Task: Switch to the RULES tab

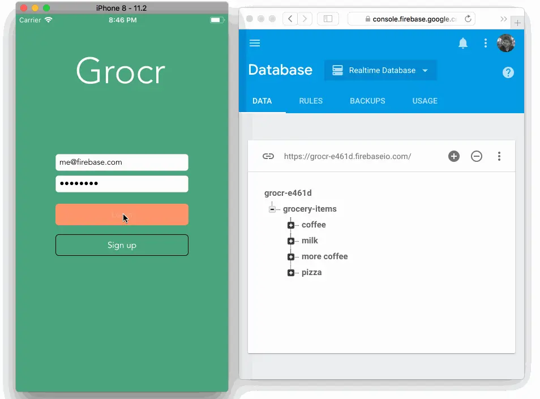Action: pyautogui.click(x=311, y=101)
